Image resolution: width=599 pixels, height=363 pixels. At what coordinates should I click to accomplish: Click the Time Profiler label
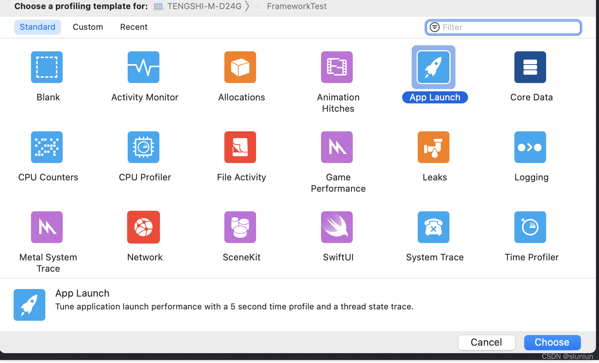coord(531,257)
